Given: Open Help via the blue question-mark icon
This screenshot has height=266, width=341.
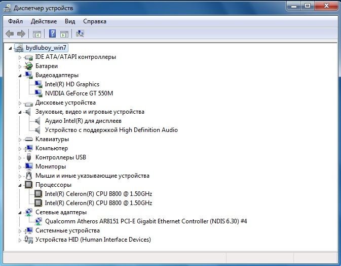Looking at the screenshot, I should [x=52, y=34].
